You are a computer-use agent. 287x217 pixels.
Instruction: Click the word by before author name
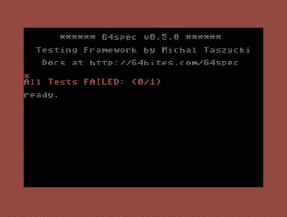tap(149, 50)
